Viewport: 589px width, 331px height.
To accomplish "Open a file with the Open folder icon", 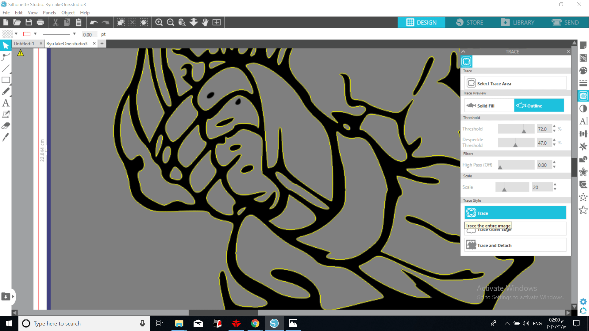I will [17, 22].
